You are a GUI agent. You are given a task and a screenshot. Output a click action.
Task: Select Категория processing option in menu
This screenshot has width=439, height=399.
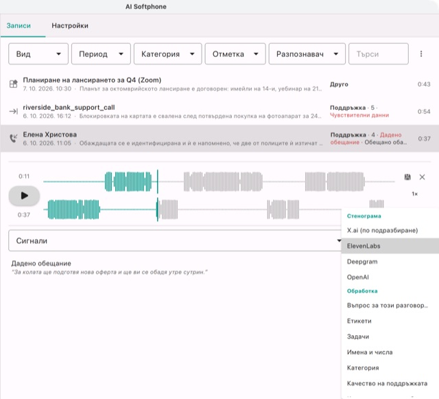[390, 367]
